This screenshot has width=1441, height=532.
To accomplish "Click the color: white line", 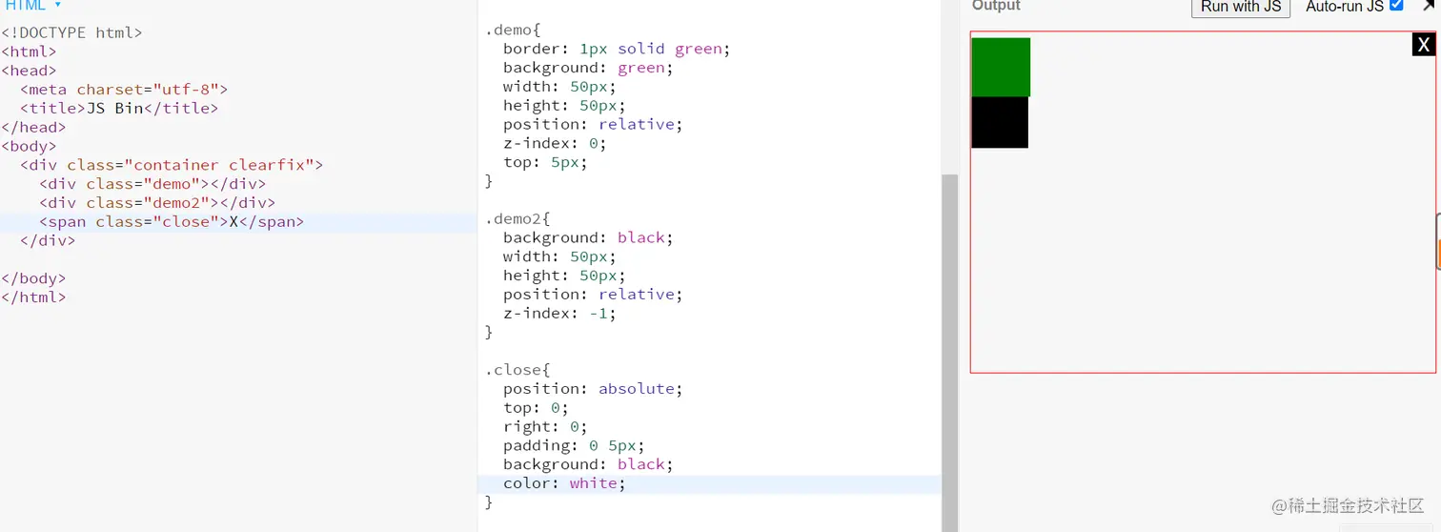I will click(x=565, y=483).
